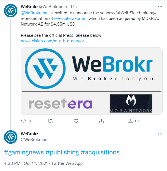Viewport: 167px width, 171px height.
Task: Open more options on the hashtag tweet
Action: (160, 134)
